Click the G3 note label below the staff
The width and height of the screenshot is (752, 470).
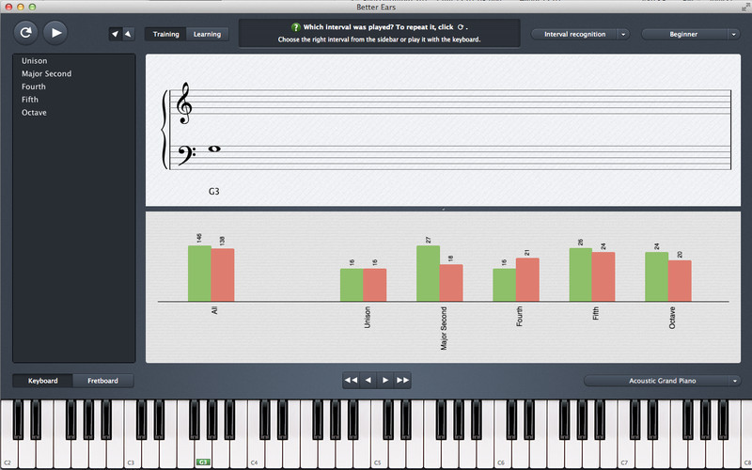pyautogui.click(x=214, y=192)
